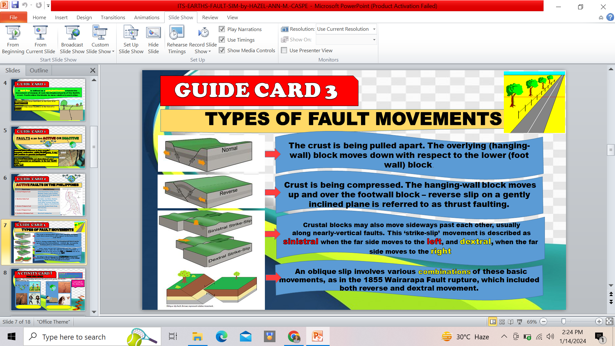The height and width of the screenshot is (346, 615).
Task: Expand Record Slide Show dropdown arrow
Action: click(x=209, y=52)
